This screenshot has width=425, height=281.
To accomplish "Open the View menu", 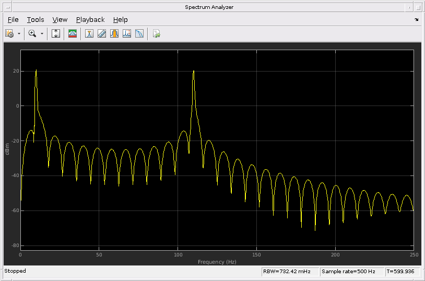I will coord(60,19).
